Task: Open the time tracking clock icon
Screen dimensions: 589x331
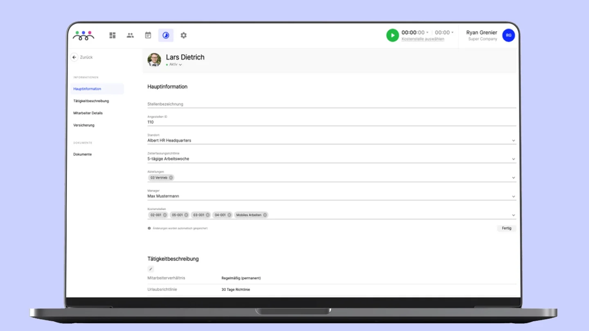Action: (166, 36)
